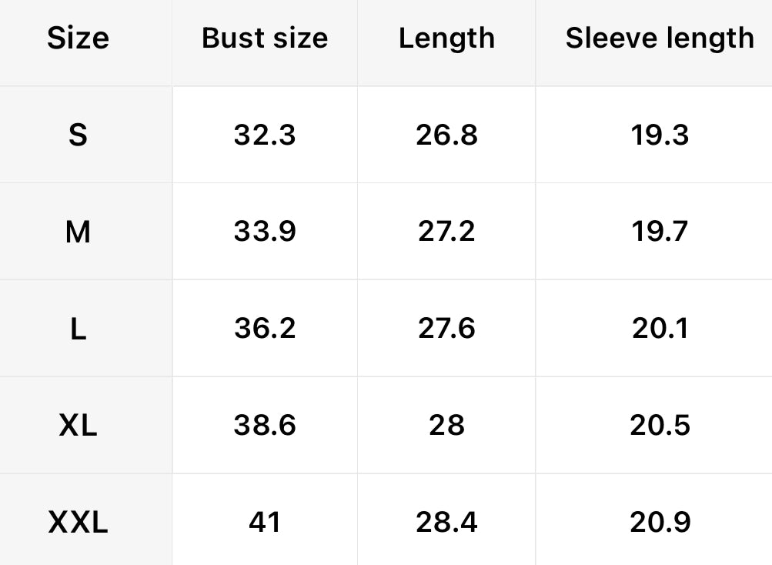Select the 20.1 sleeve length value
772x565 pixels.
tap(660, 329)
